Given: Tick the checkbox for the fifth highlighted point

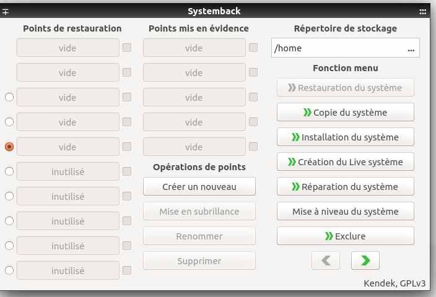Looking at the screenshot, I should [253, 147].
